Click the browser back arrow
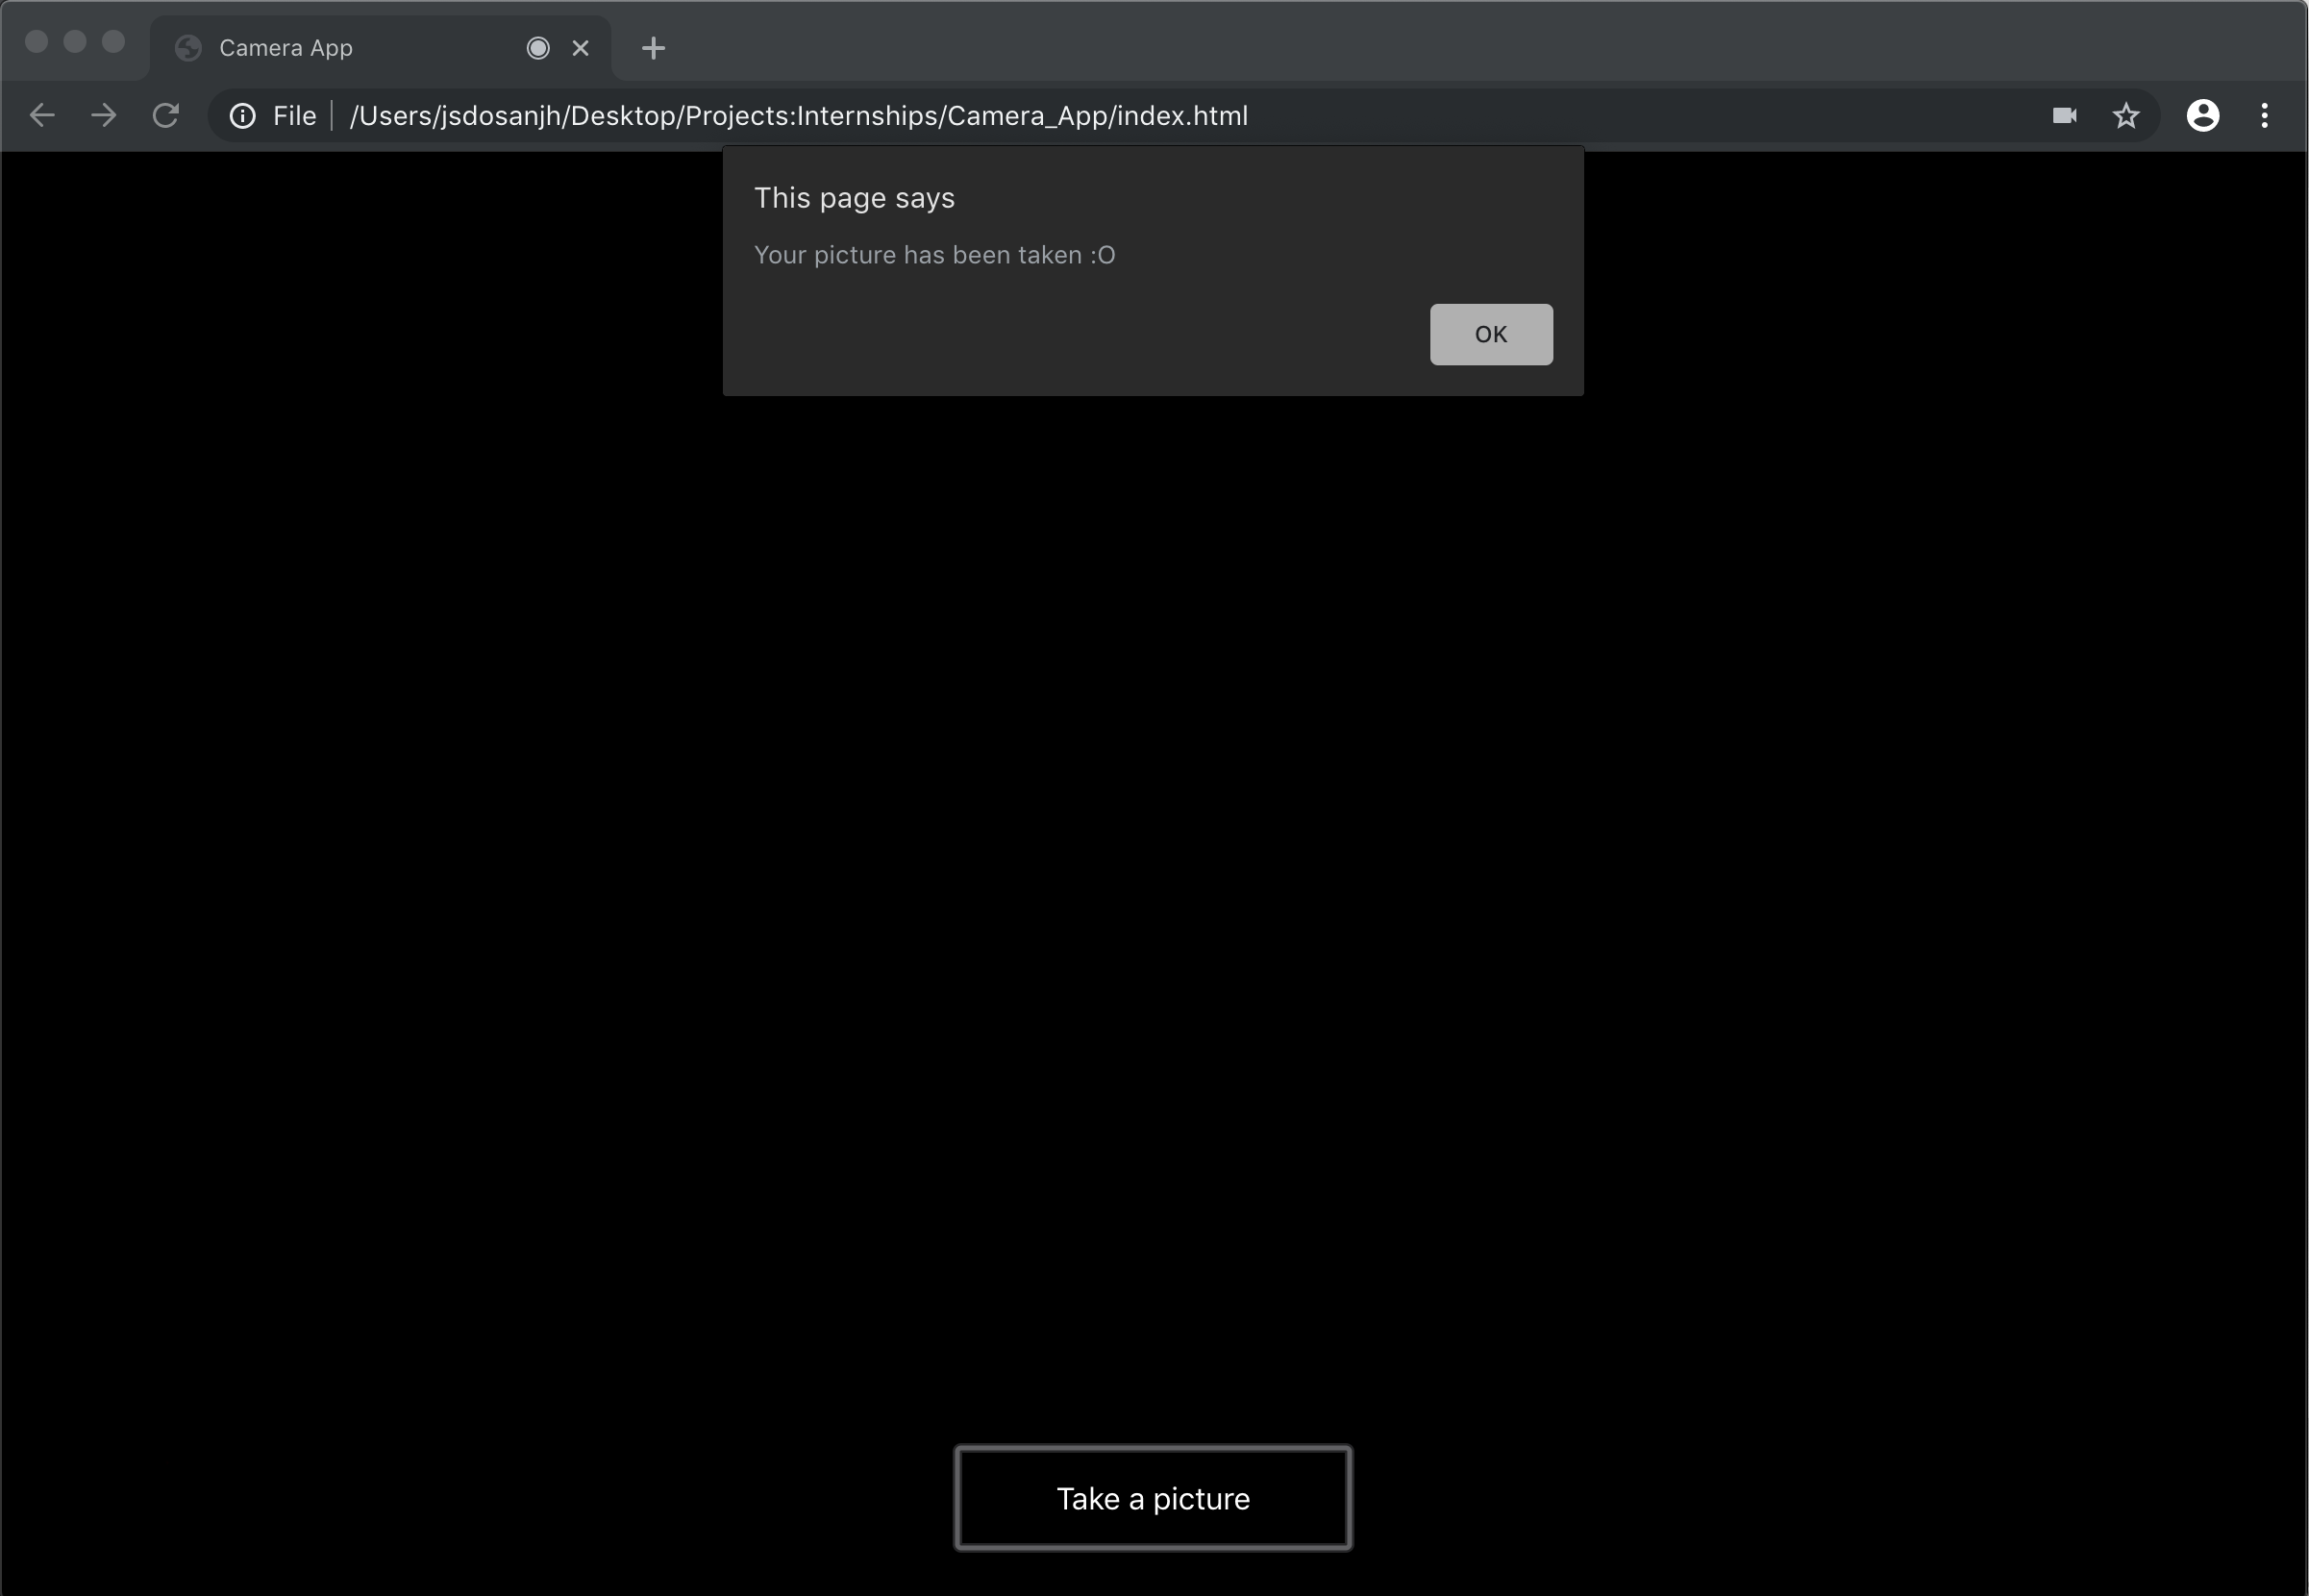The width and height of the screenshot is (2309, 1596). point(42,116)
